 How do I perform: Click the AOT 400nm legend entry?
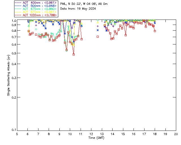[36, 3]
